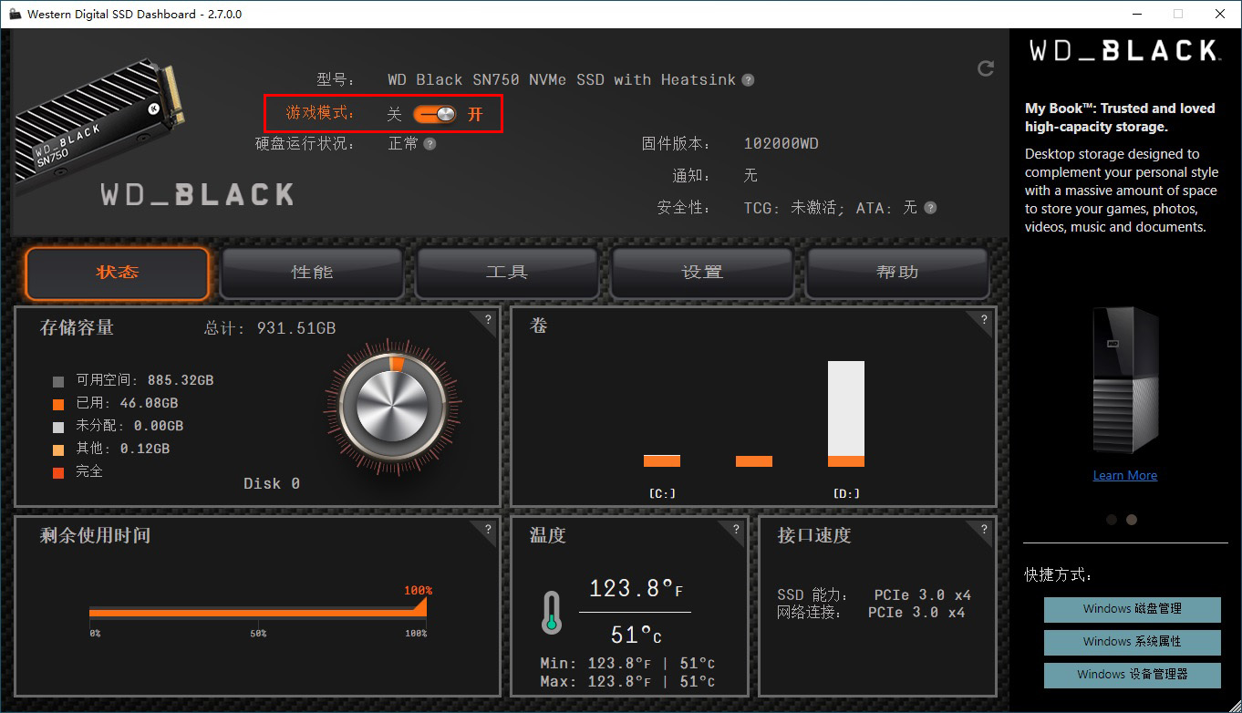Click the 其他 legend swatch

[58, 449]
